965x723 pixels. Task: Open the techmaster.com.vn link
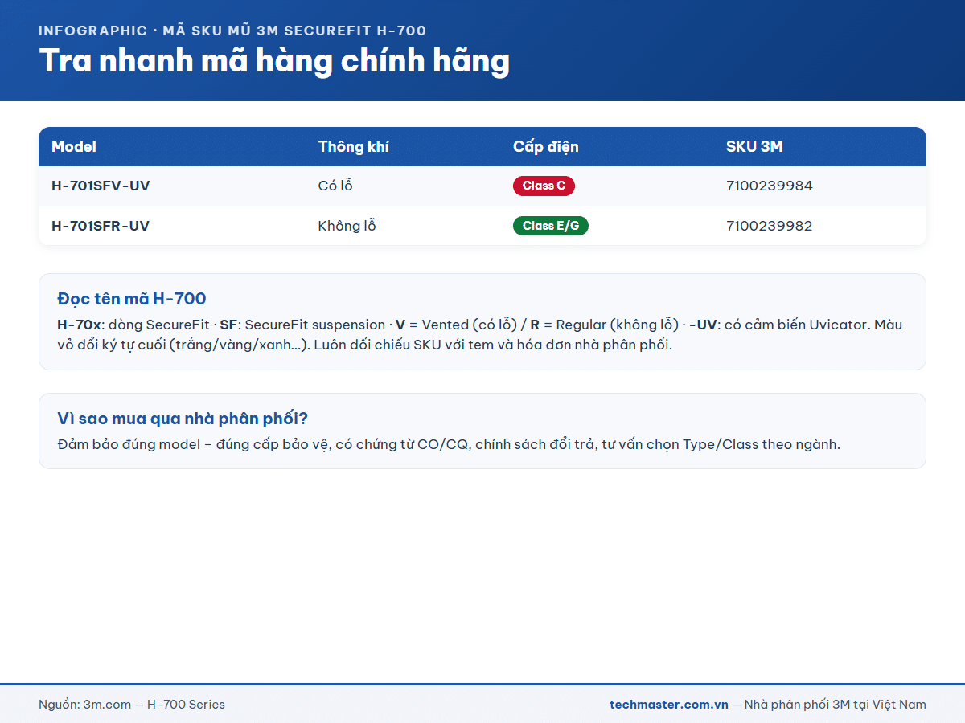click(669, 705)
